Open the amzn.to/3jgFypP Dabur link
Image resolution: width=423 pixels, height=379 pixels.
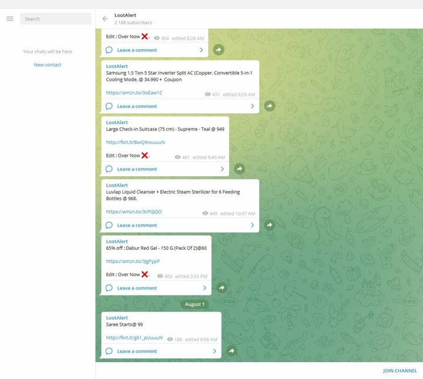click(x=133, y=261)
